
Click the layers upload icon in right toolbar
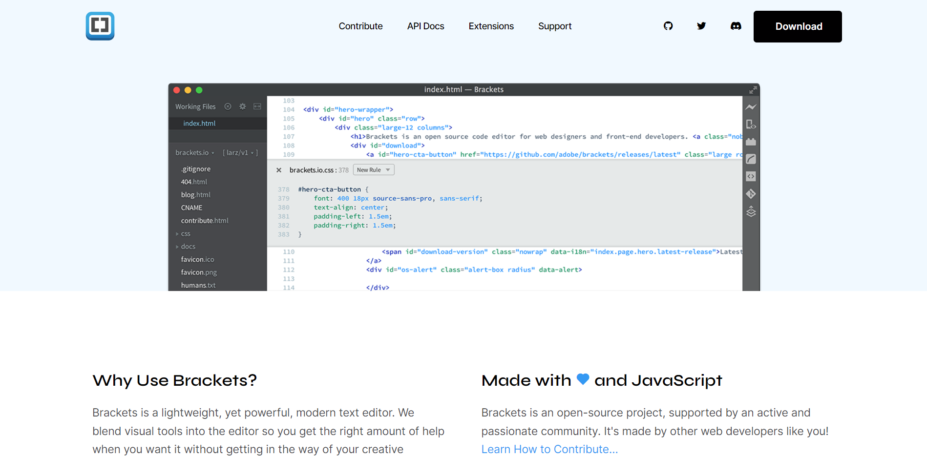[751, 211]
